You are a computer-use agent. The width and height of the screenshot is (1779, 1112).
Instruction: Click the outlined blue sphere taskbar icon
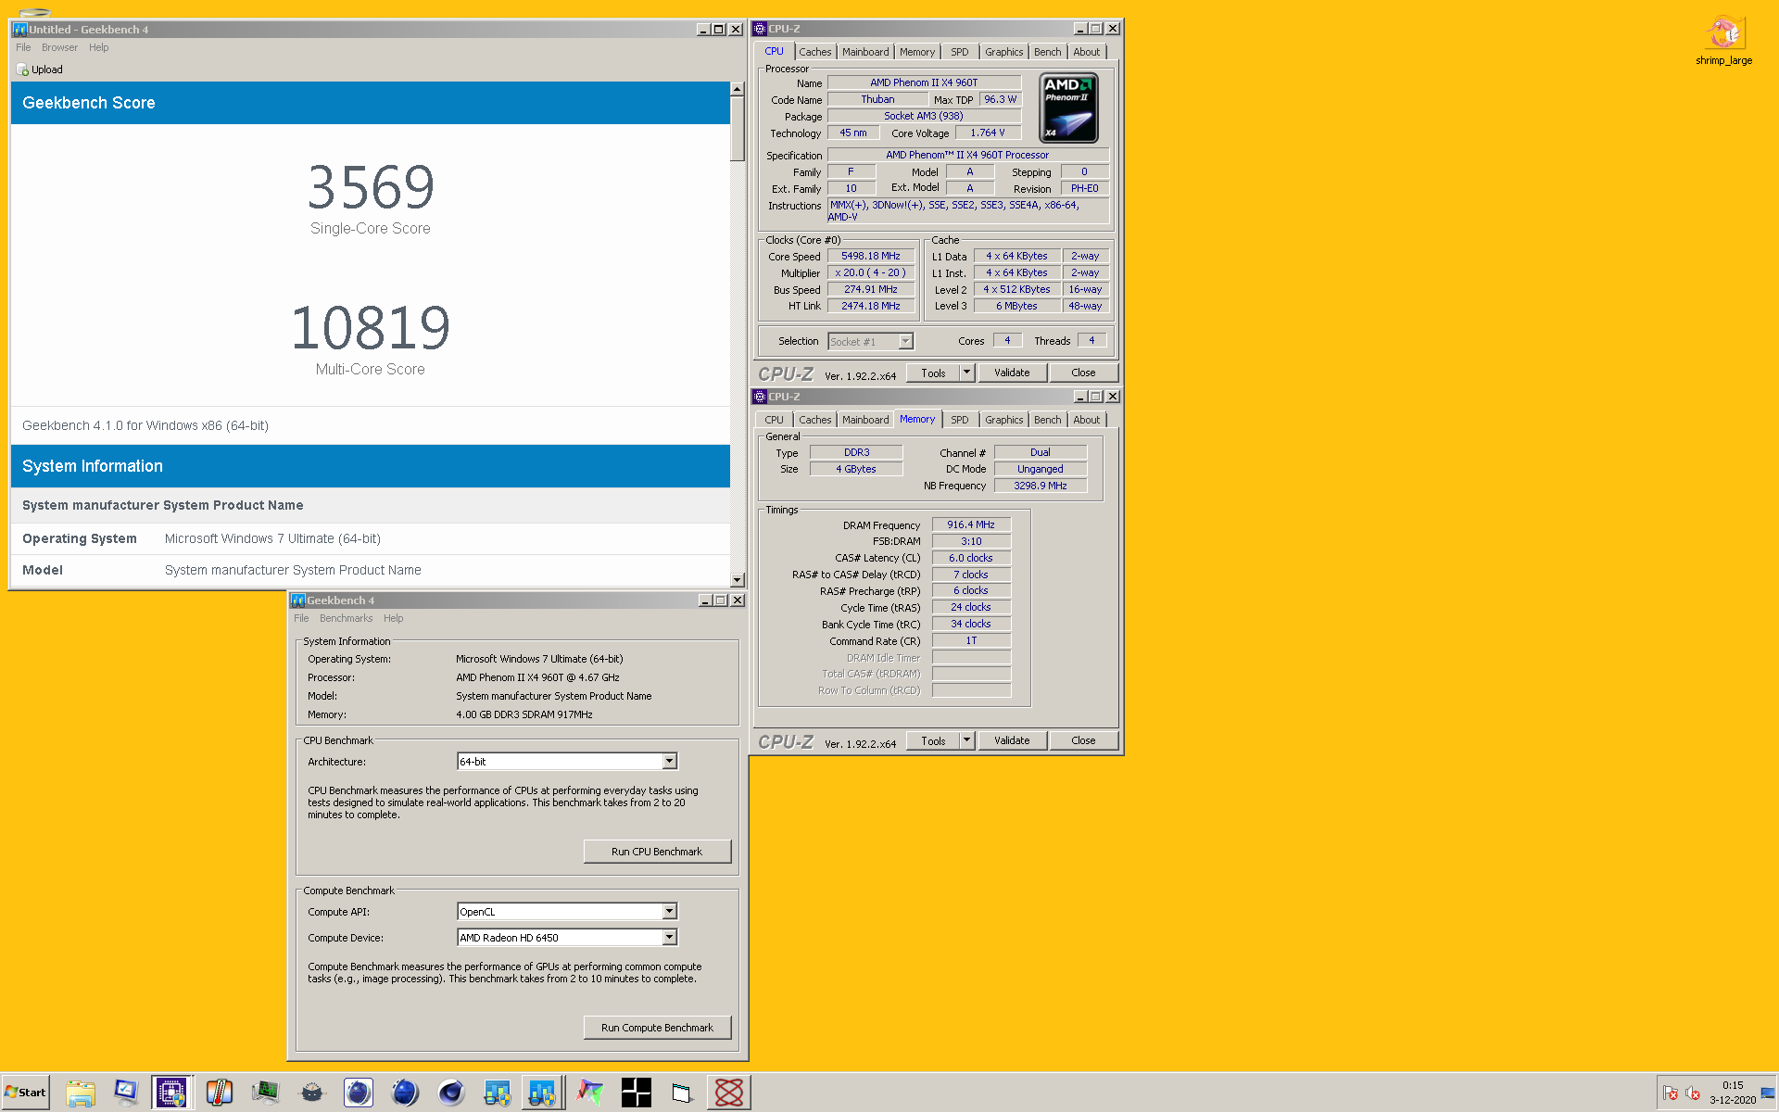click(x=358, y=1093)
